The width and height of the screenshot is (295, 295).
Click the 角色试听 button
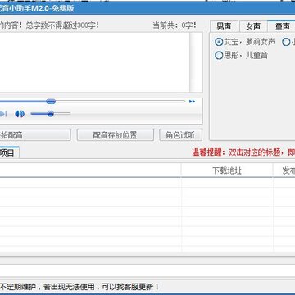(x=181, y=135)
